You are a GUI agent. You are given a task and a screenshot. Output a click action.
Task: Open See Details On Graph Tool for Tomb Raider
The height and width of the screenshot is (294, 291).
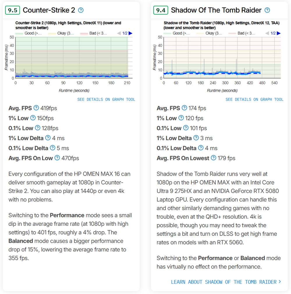[254, 99]
